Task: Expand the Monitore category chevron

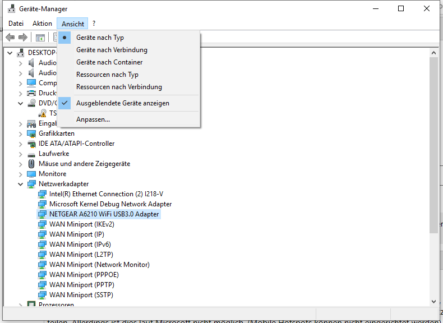Action: (x=21, y=174)
